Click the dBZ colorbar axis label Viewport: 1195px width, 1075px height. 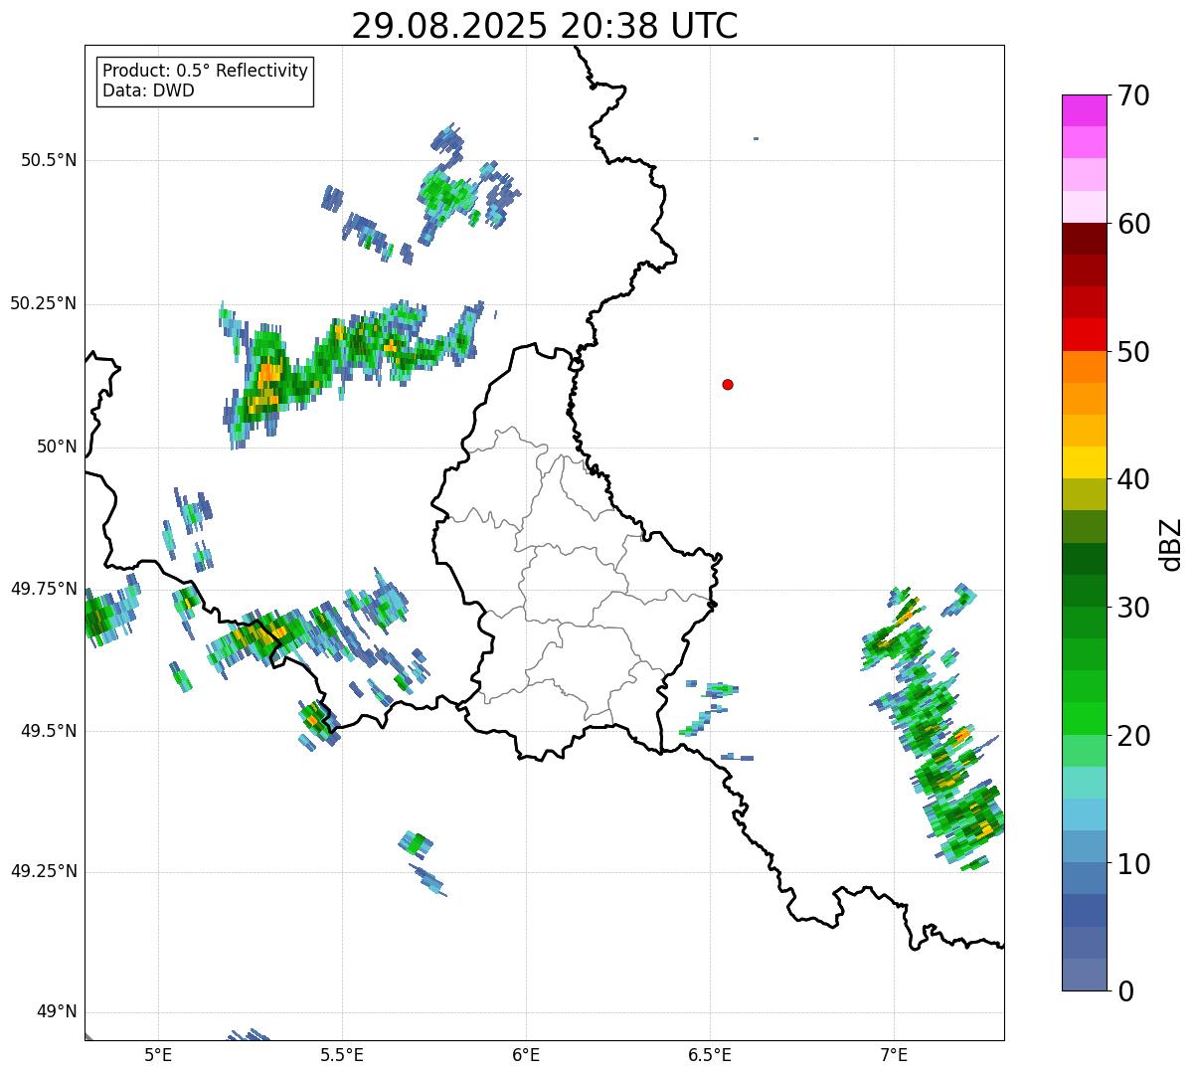pos(1171,544)
